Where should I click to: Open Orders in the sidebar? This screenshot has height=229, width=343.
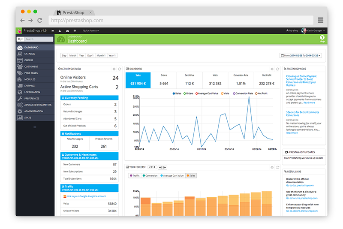(x=35, y=60)
